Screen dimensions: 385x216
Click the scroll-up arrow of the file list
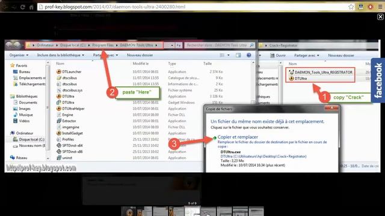click(x=253, y=63)
